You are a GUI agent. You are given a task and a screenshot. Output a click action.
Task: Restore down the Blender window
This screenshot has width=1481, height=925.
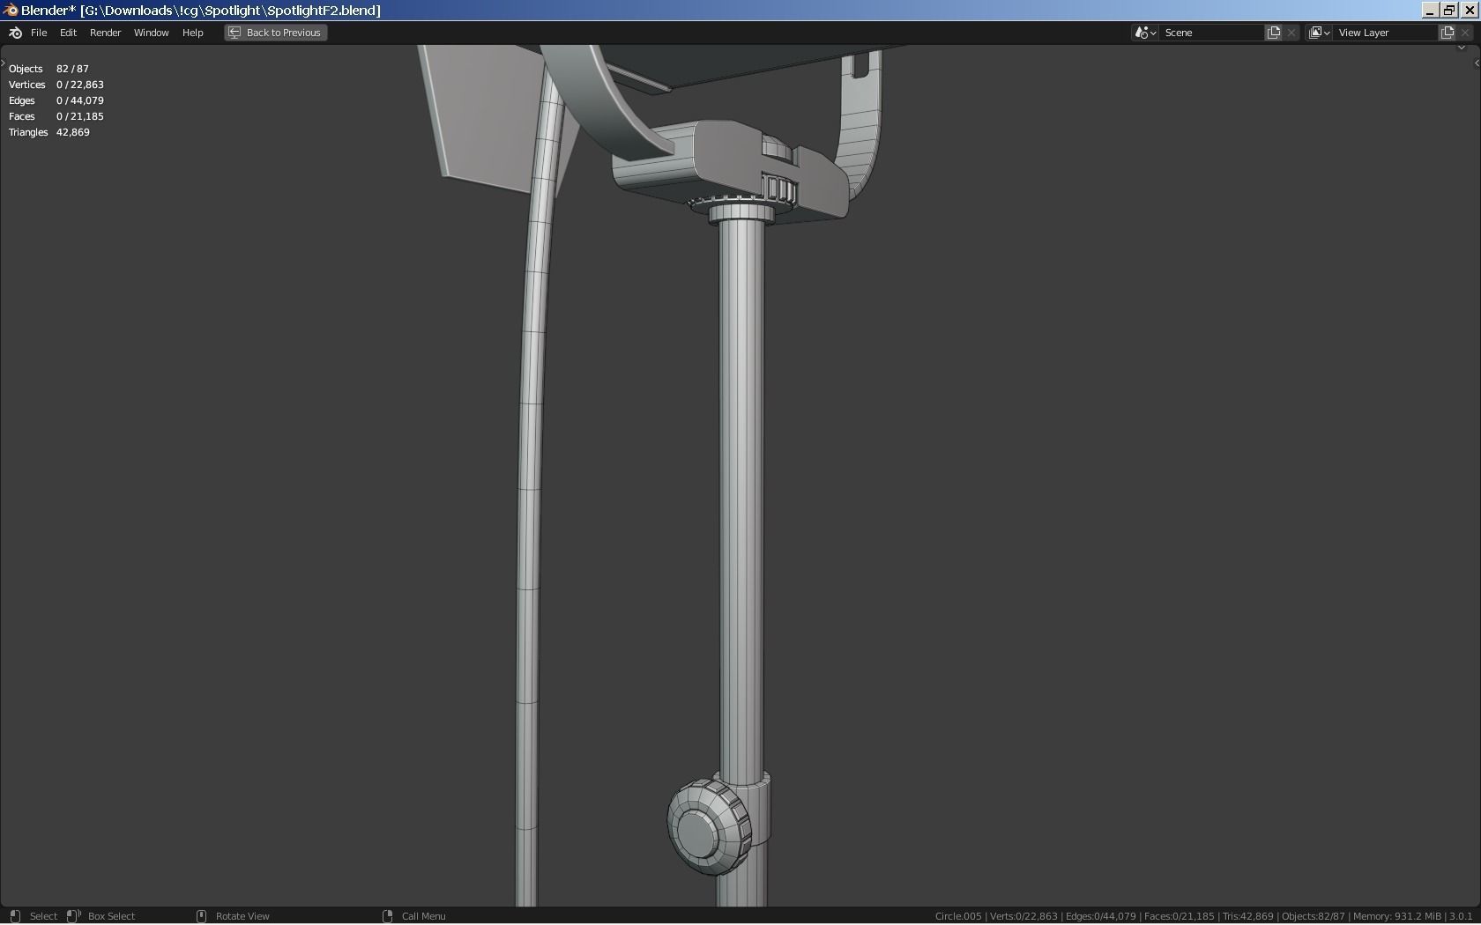tap(1449, 10)
